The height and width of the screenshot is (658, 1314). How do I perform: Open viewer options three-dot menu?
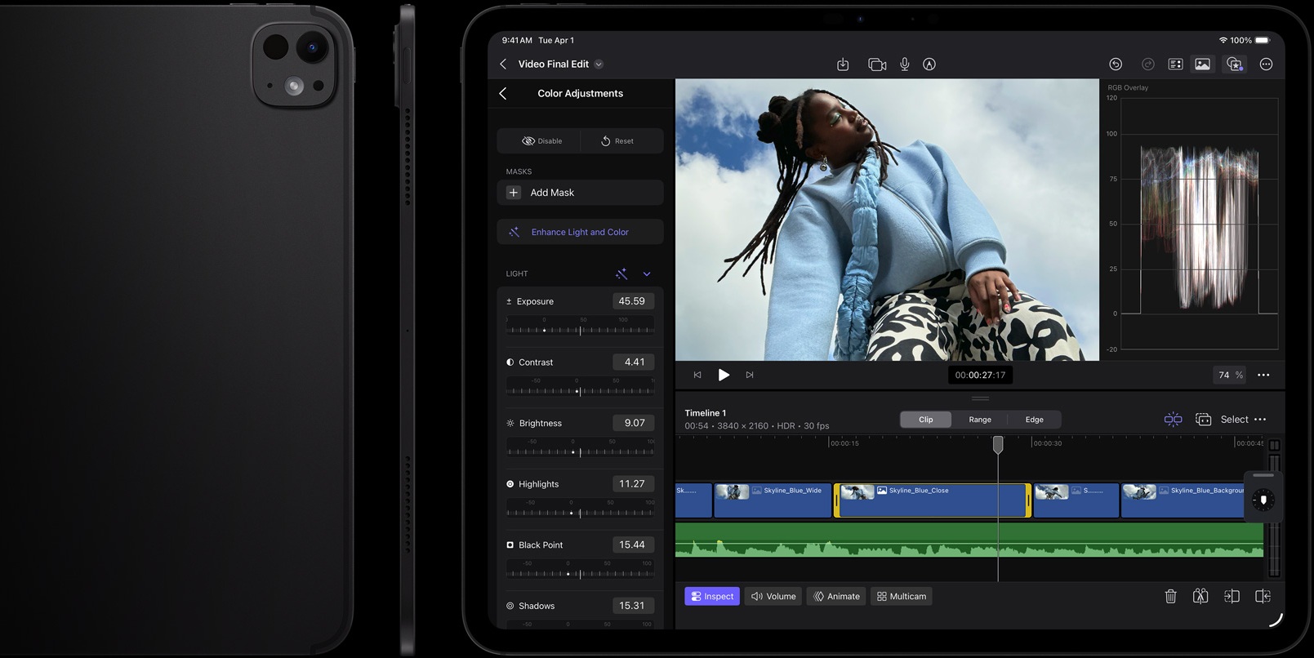pyautogui.click(x=1263, y=376)
